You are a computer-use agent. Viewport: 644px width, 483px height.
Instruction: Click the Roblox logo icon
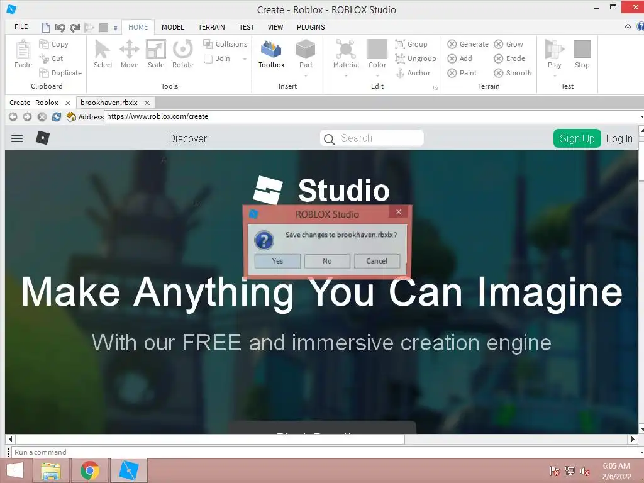coord(43,138)
